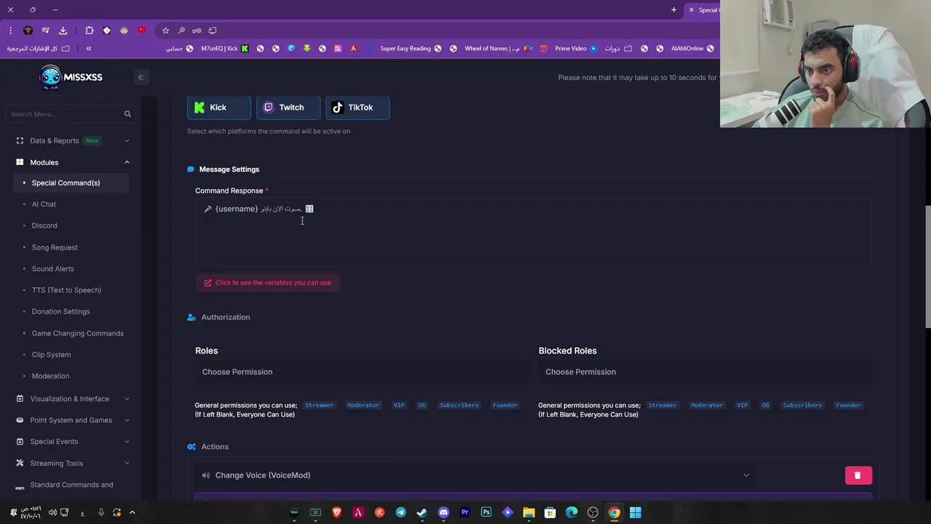Expand Visualization & Interface section

[127, 399]
